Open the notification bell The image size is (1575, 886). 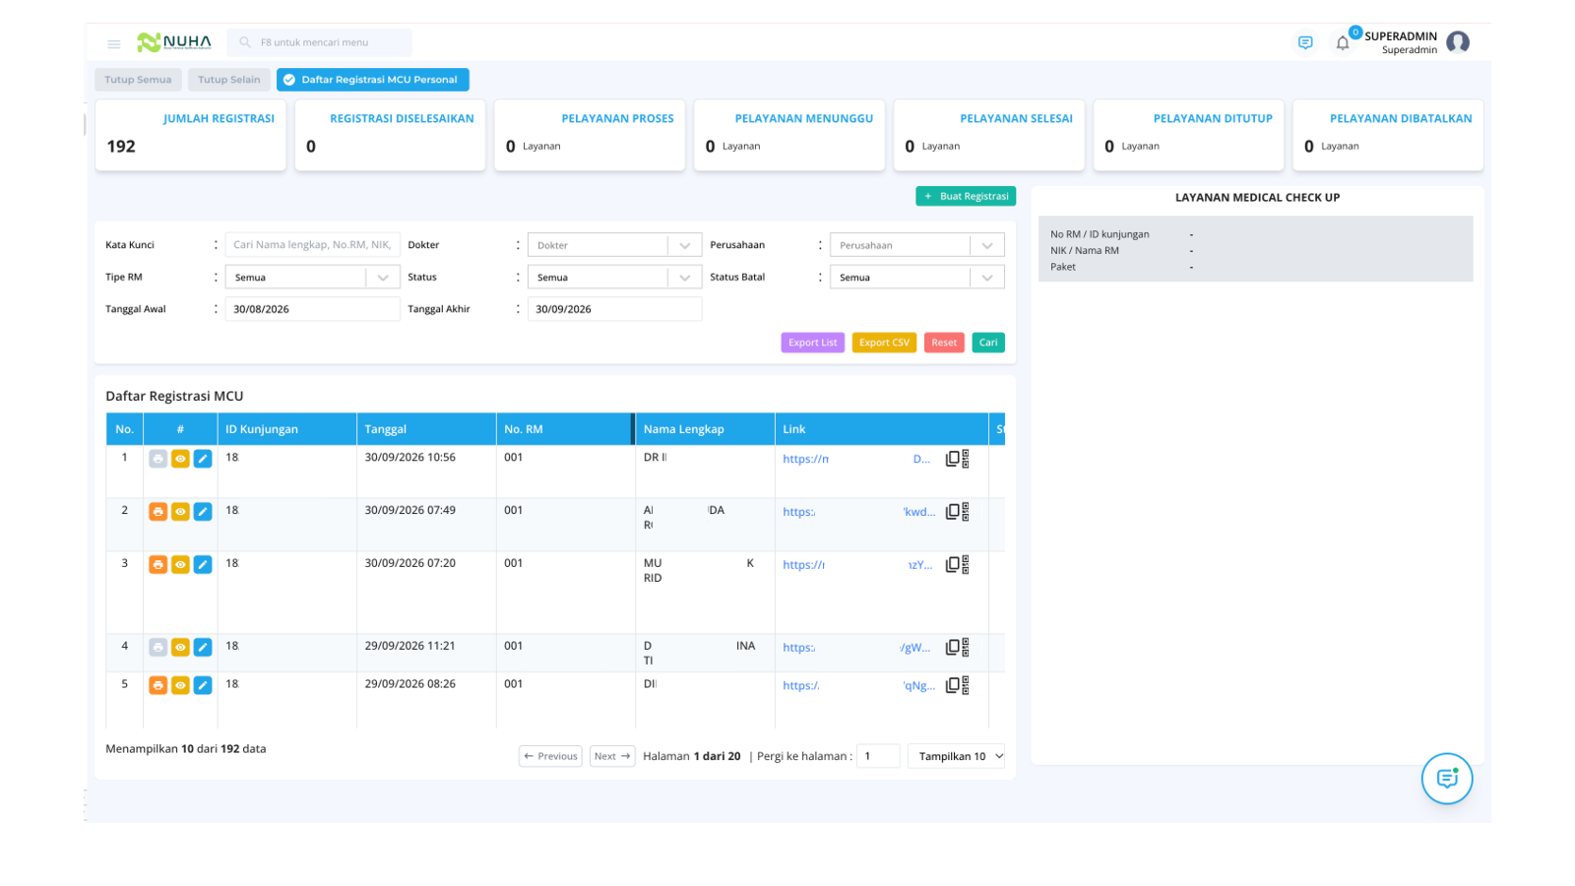[x=1343, y=42]
